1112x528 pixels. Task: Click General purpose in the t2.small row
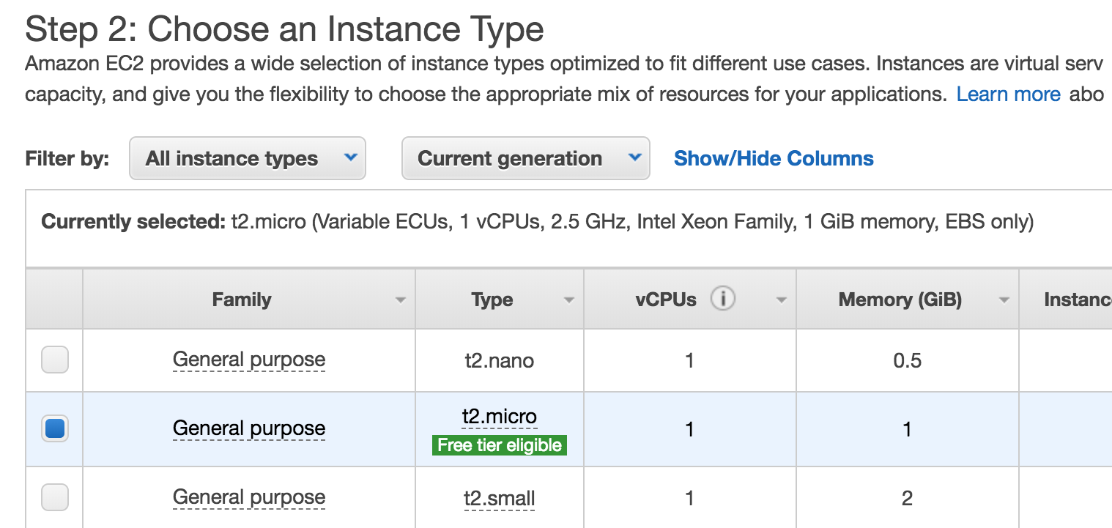click(249, 497)
